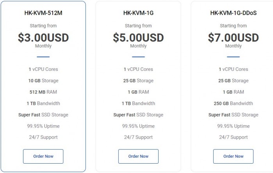
Task: Click 24/7 Support in the HK-KVM-1G card
Action: [x=138, y=137]
